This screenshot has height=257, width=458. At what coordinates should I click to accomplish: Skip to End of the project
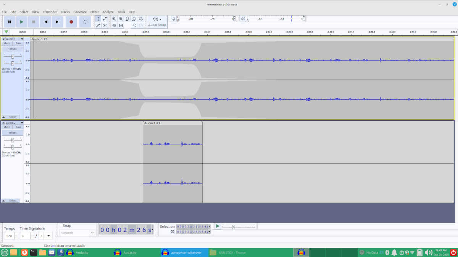click(57, 22)
